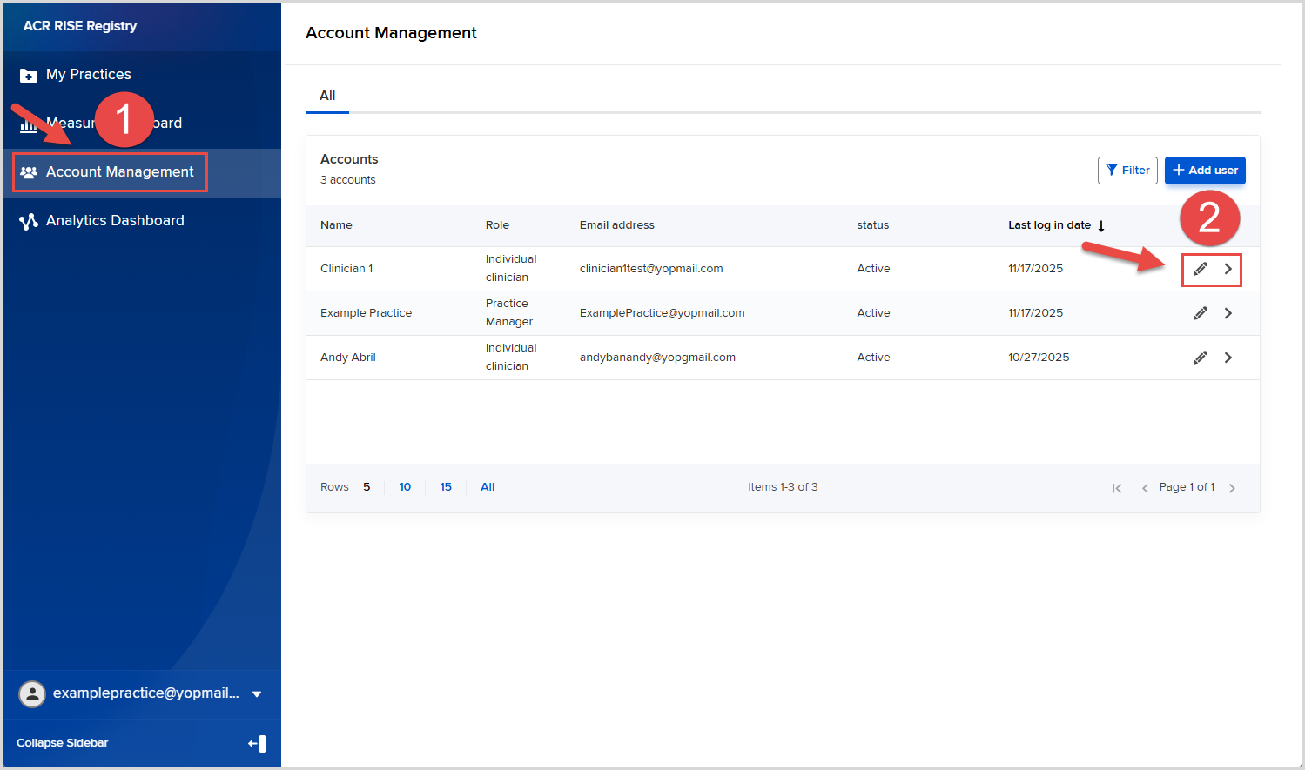The width and height of the screenshot is (1305, 770).
Task: Edit Clinician 1 account with pencil icon
Action: click(x=1201, y=269)
